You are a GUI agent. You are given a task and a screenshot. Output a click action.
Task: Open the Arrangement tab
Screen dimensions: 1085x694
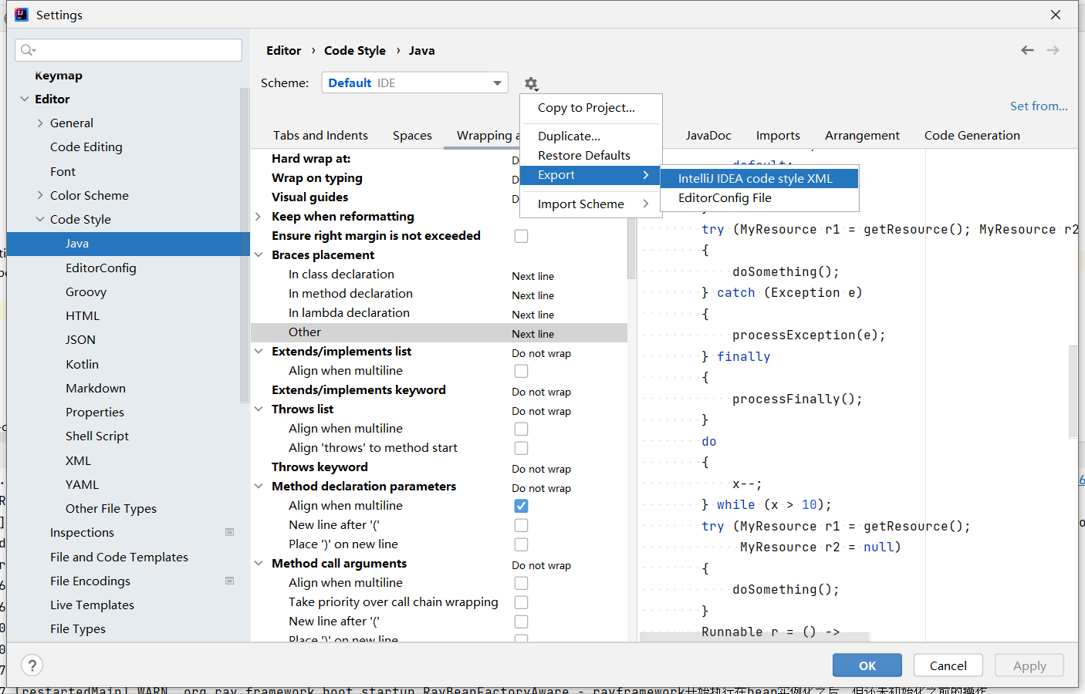coord(862,135)
